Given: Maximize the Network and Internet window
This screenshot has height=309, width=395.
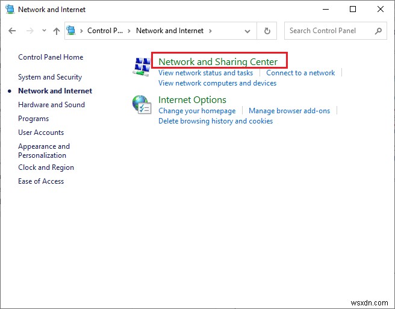Looking at the screenshot, I should (353, 9).
